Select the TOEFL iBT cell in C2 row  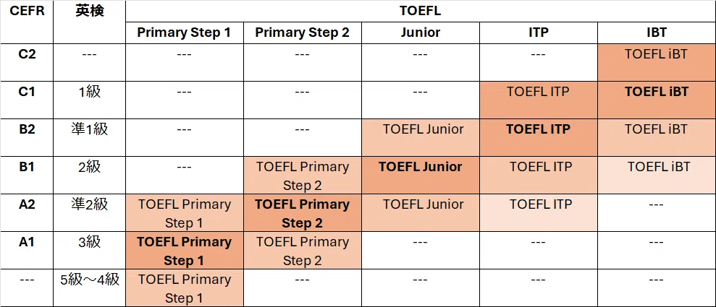pyautogui.click(x=656, y=62)
